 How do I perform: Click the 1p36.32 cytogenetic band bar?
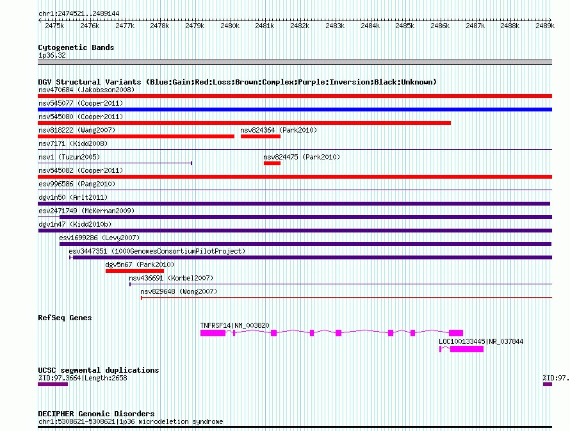[x=295, y=62]
